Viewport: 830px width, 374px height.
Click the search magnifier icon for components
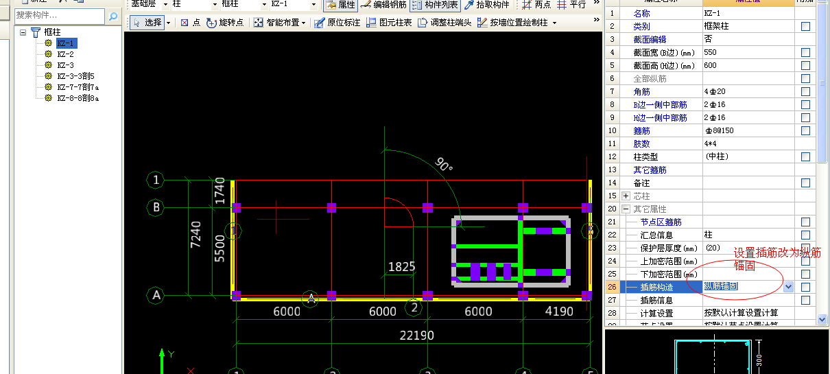[x=113, y=15]
